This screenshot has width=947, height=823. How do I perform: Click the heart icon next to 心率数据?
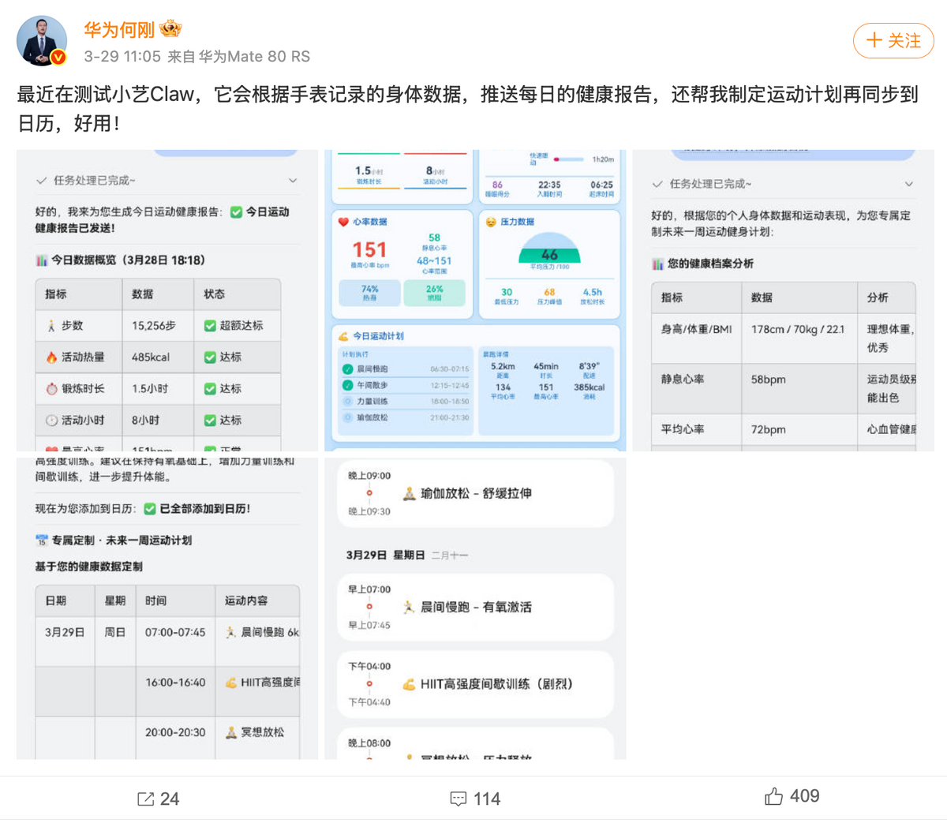343,222
